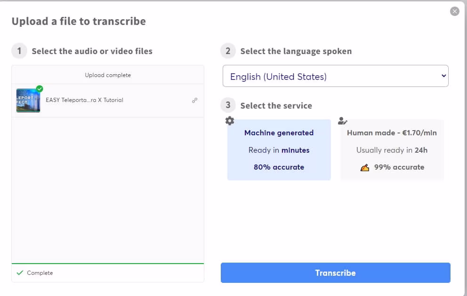Click the step 1 number badge
Image resolution: width=467 pixels, height=296 pixels.
pos(19,51)
